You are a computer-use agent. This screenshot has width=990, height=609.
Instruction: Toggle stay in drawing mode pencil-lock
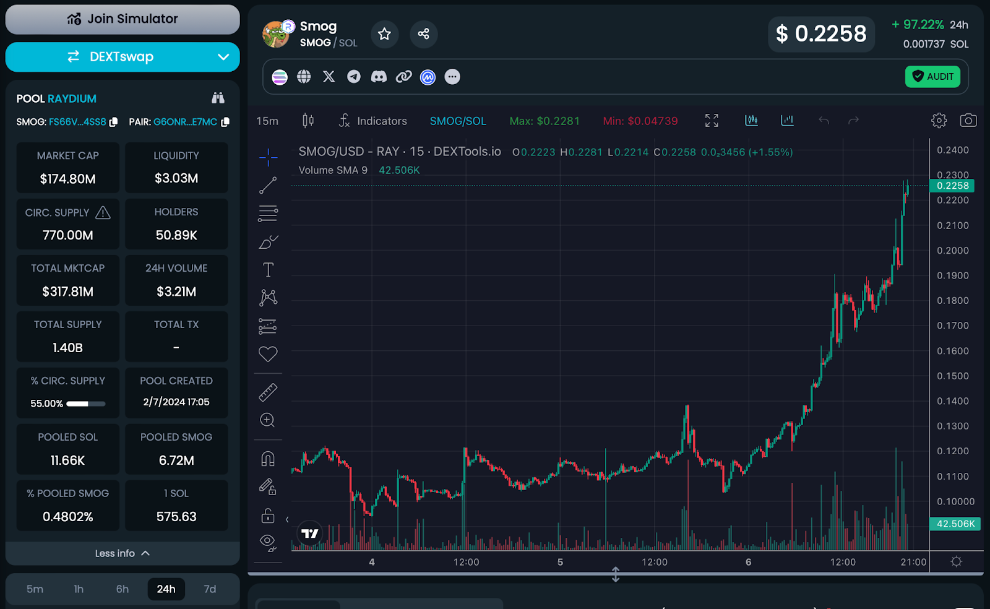268,487
